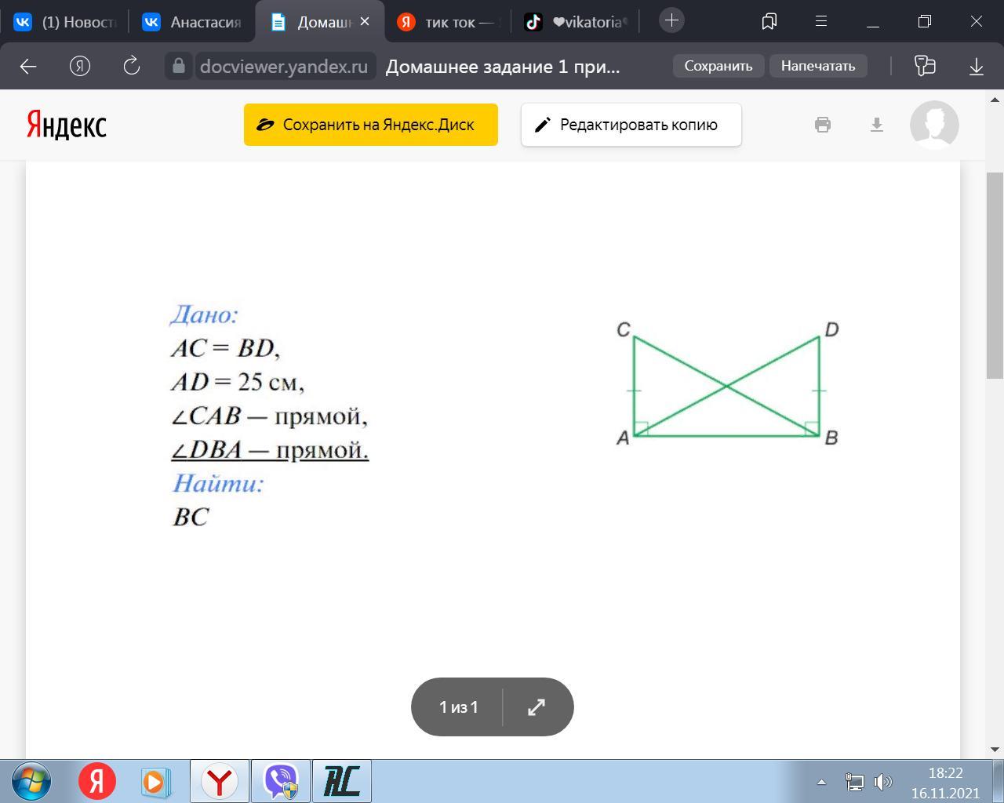1004x803 pixels.
Task: Open the volume speaker tray icon
Action: 883,782
